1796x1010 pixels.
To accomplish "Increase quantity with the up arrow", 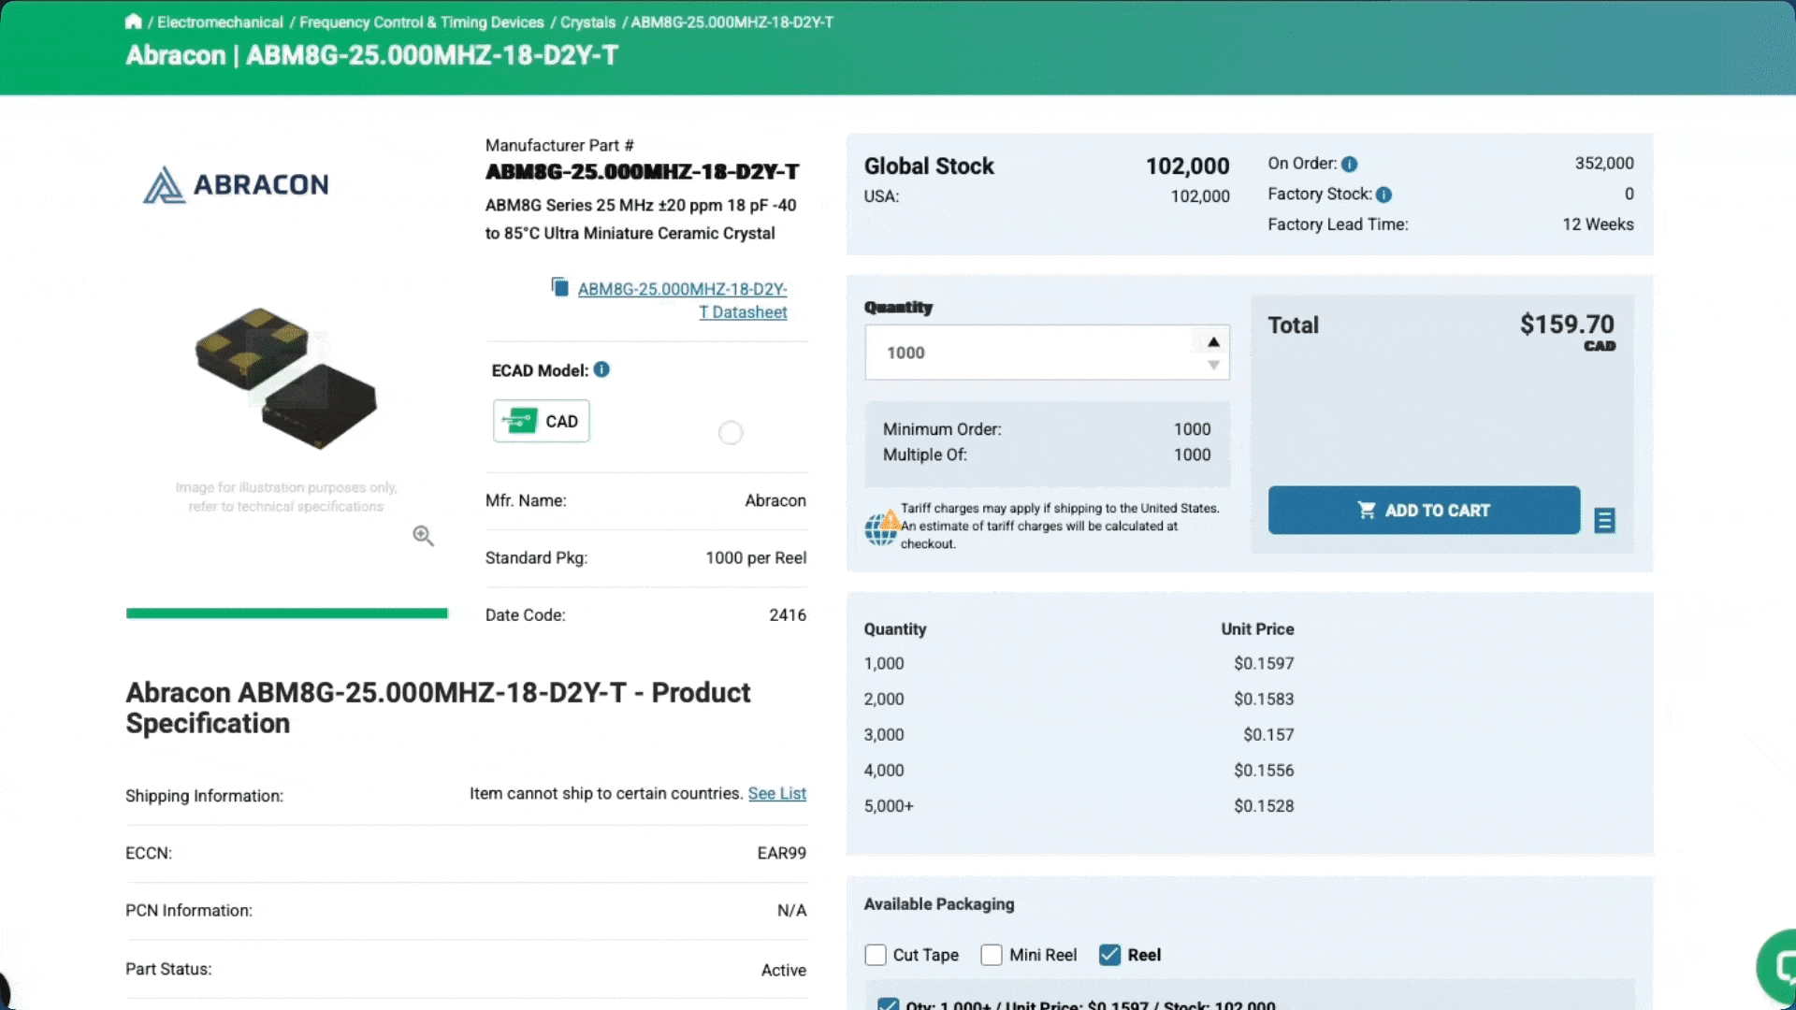I will [x=1213, y=341].
